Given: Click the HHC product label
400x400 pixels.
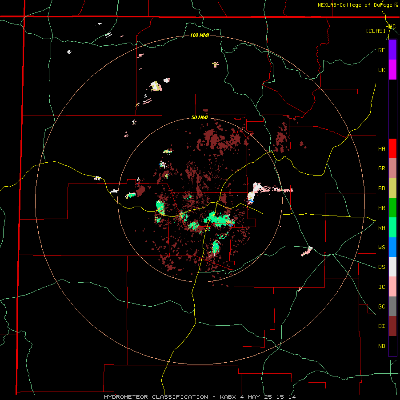Looking at the screenshot, I should coord(391,27).
